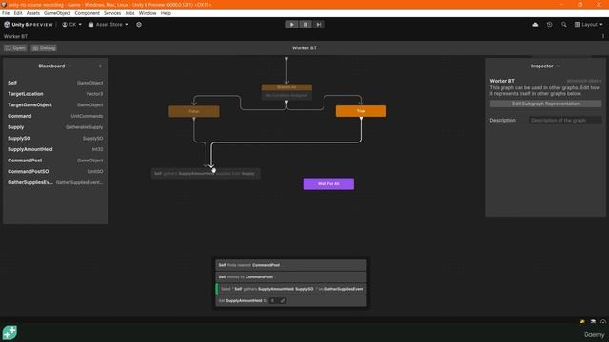This screenshot has height=342, width=609.
Task: Select the Send GatherSuppliesEvent action
Action: pos(291,289)
